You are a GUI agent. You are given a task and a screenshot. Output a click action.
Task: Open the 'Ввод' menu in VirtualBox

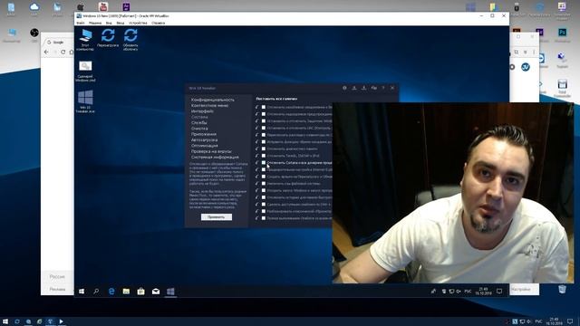click(x=121, y=23)
